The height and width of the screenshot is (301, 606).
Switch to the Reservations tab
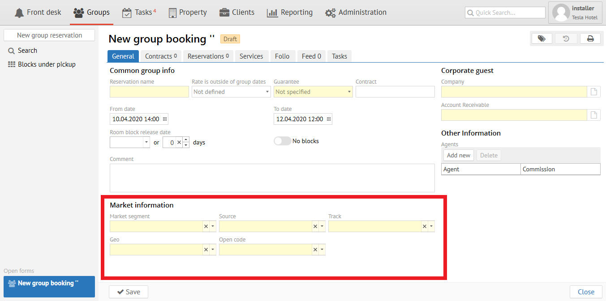point(208,56)
